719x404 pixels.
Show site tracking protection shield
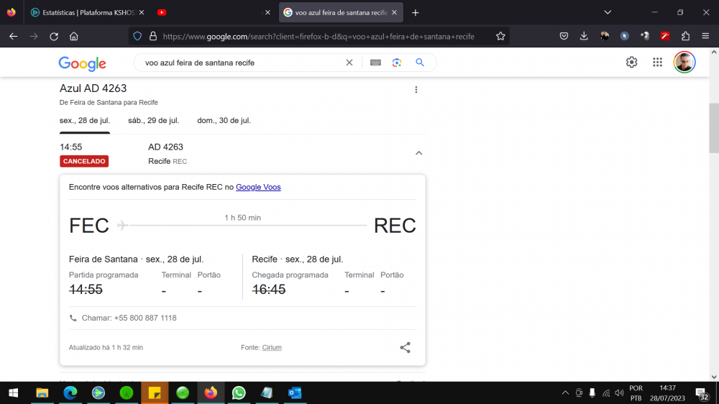137,36
